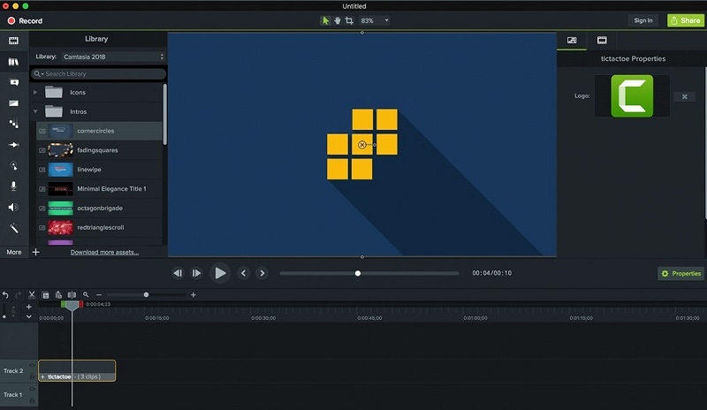The height and width of the screenshot is (410, 707).
Task: Toggle the Properties panel button
Action: pos(680,273)
